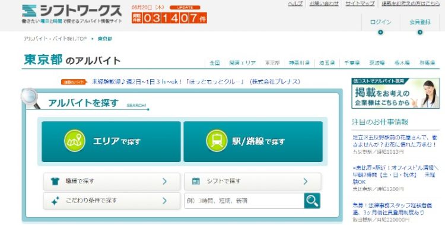Click the 東京都 breadcrumb item
Image resolution: width=445 pixels, height=225 pixels.
click(x=104, y=39)
